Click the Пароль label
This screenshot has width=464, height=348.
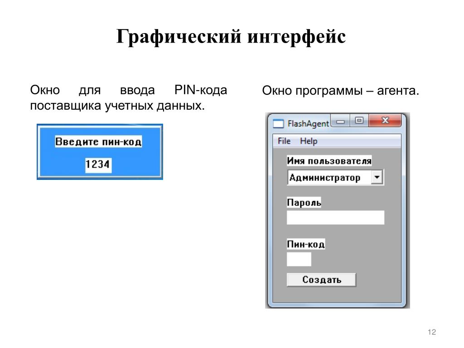pyautogui.click(x=304, y=203)
